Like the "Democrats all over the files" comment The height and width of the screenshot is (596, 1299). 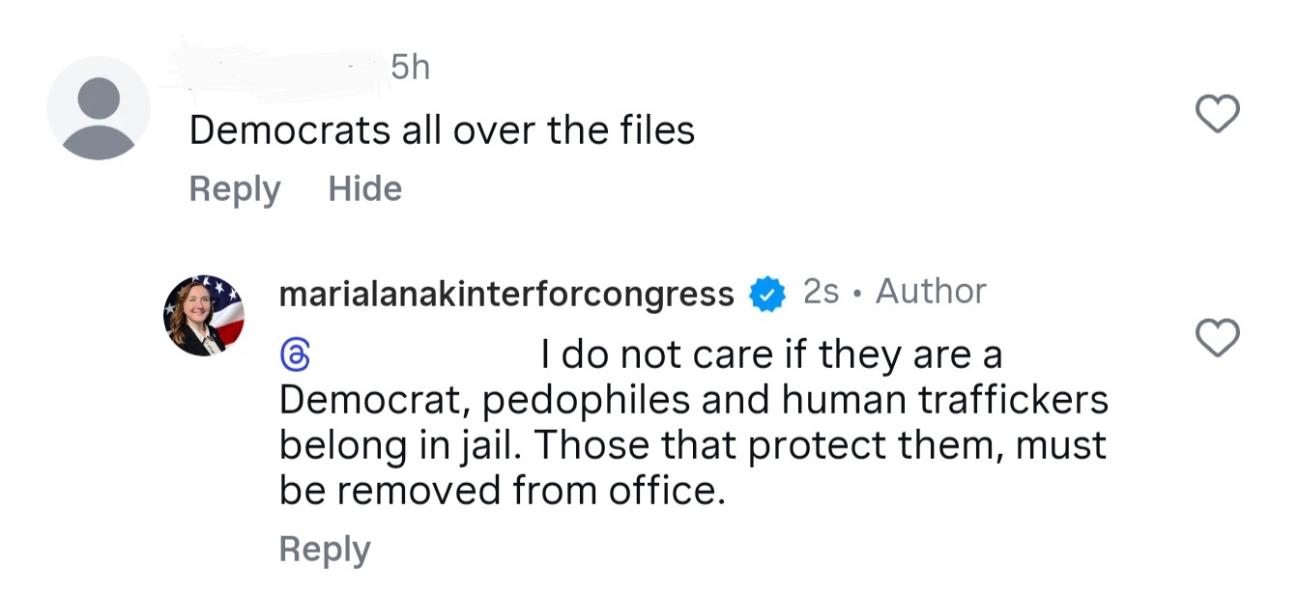coord(1217,115)
